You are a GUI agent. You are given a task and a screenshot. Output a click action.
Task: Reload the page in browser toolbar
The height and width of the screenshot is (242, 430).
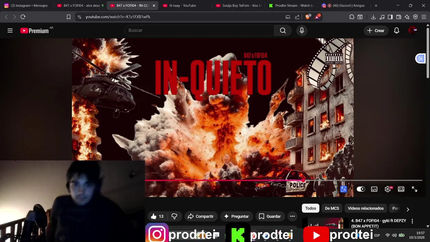(23, 17)
